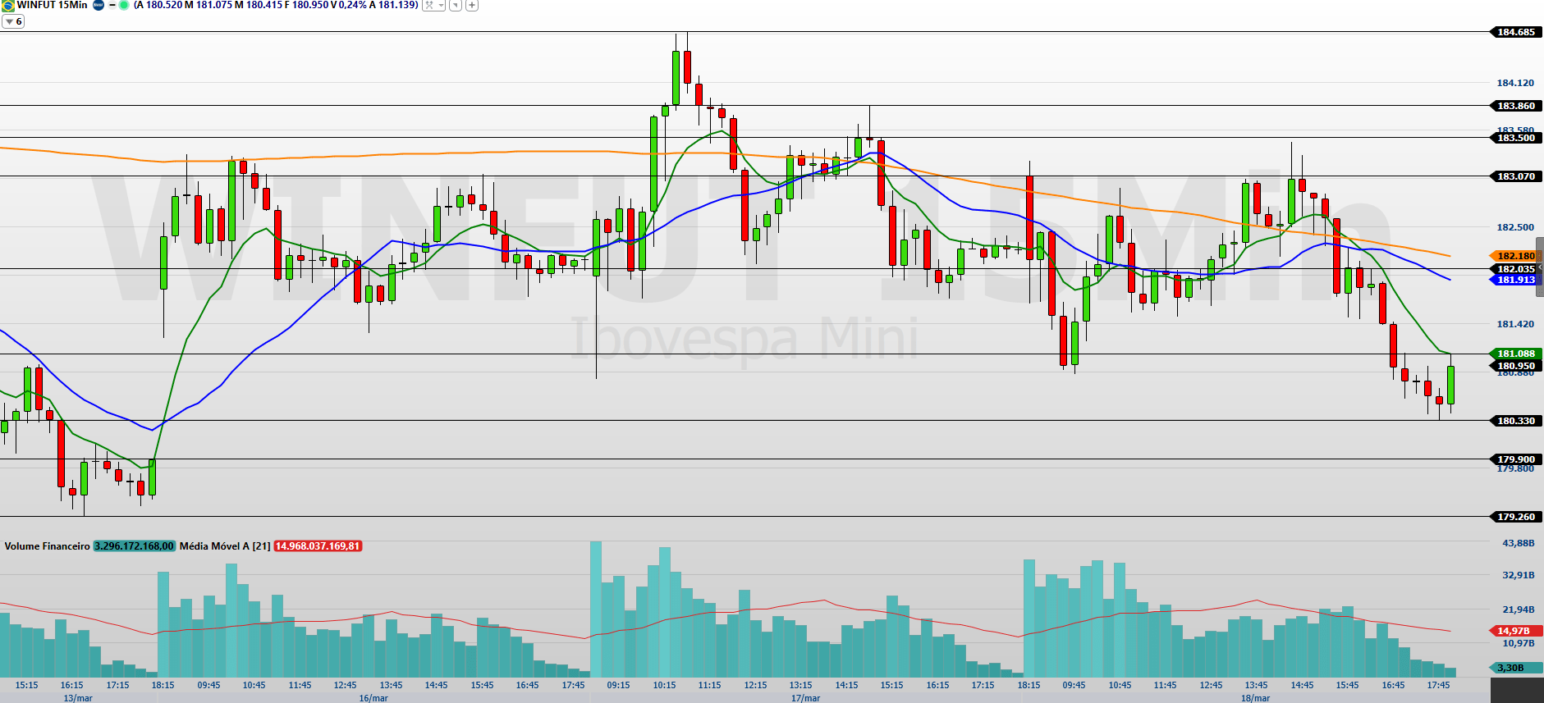Click the WINFUT 15Min chart title

coord(53,5)
